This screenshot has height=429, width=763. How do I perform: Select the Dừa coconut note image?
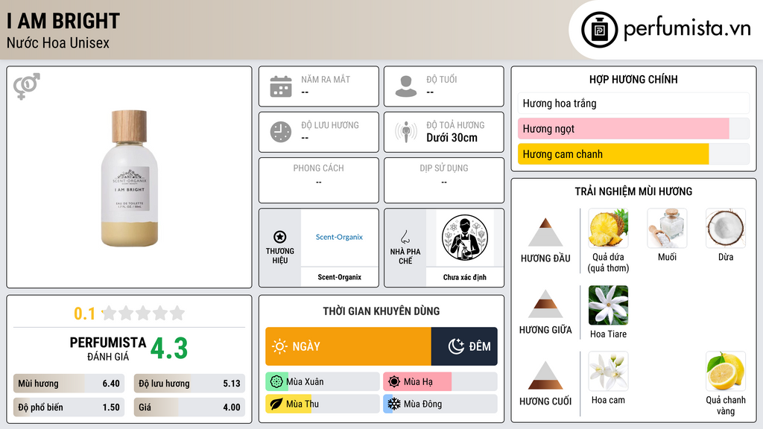tap(726, 228)
